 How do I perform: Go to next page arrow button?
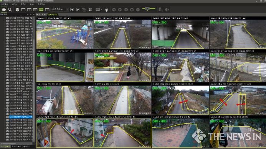78,10
